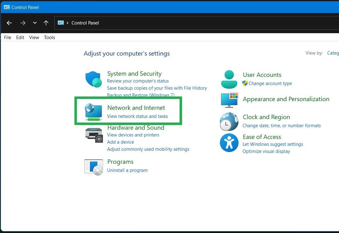Screen dimensions: 339x233
Task: Open the View by Category dropdown
Action: [x=333, y=53]
